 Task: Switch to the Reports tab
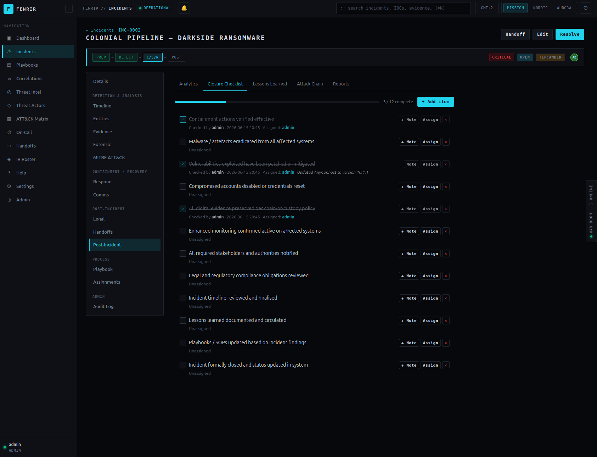[x=341, y=84]
